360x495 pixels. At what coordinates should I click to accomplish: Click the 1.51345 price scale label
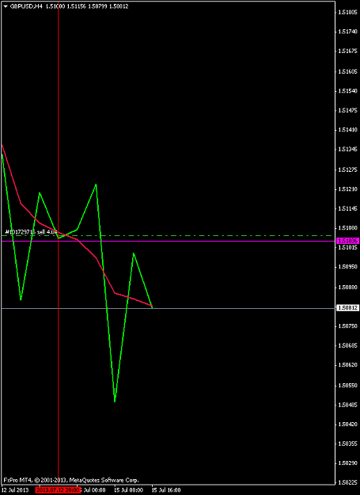(x=348, y=149)
